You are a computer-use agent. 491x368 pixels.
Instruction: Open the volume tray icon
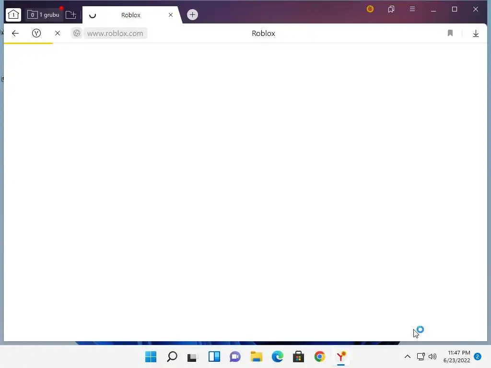[433, 356]
